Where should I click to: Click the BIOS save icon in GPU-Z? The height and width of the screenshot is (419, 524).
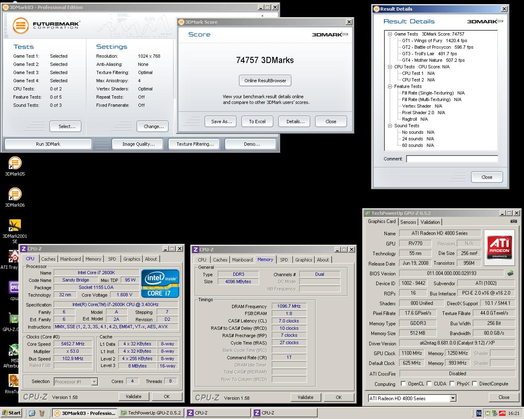click(510, 273)
